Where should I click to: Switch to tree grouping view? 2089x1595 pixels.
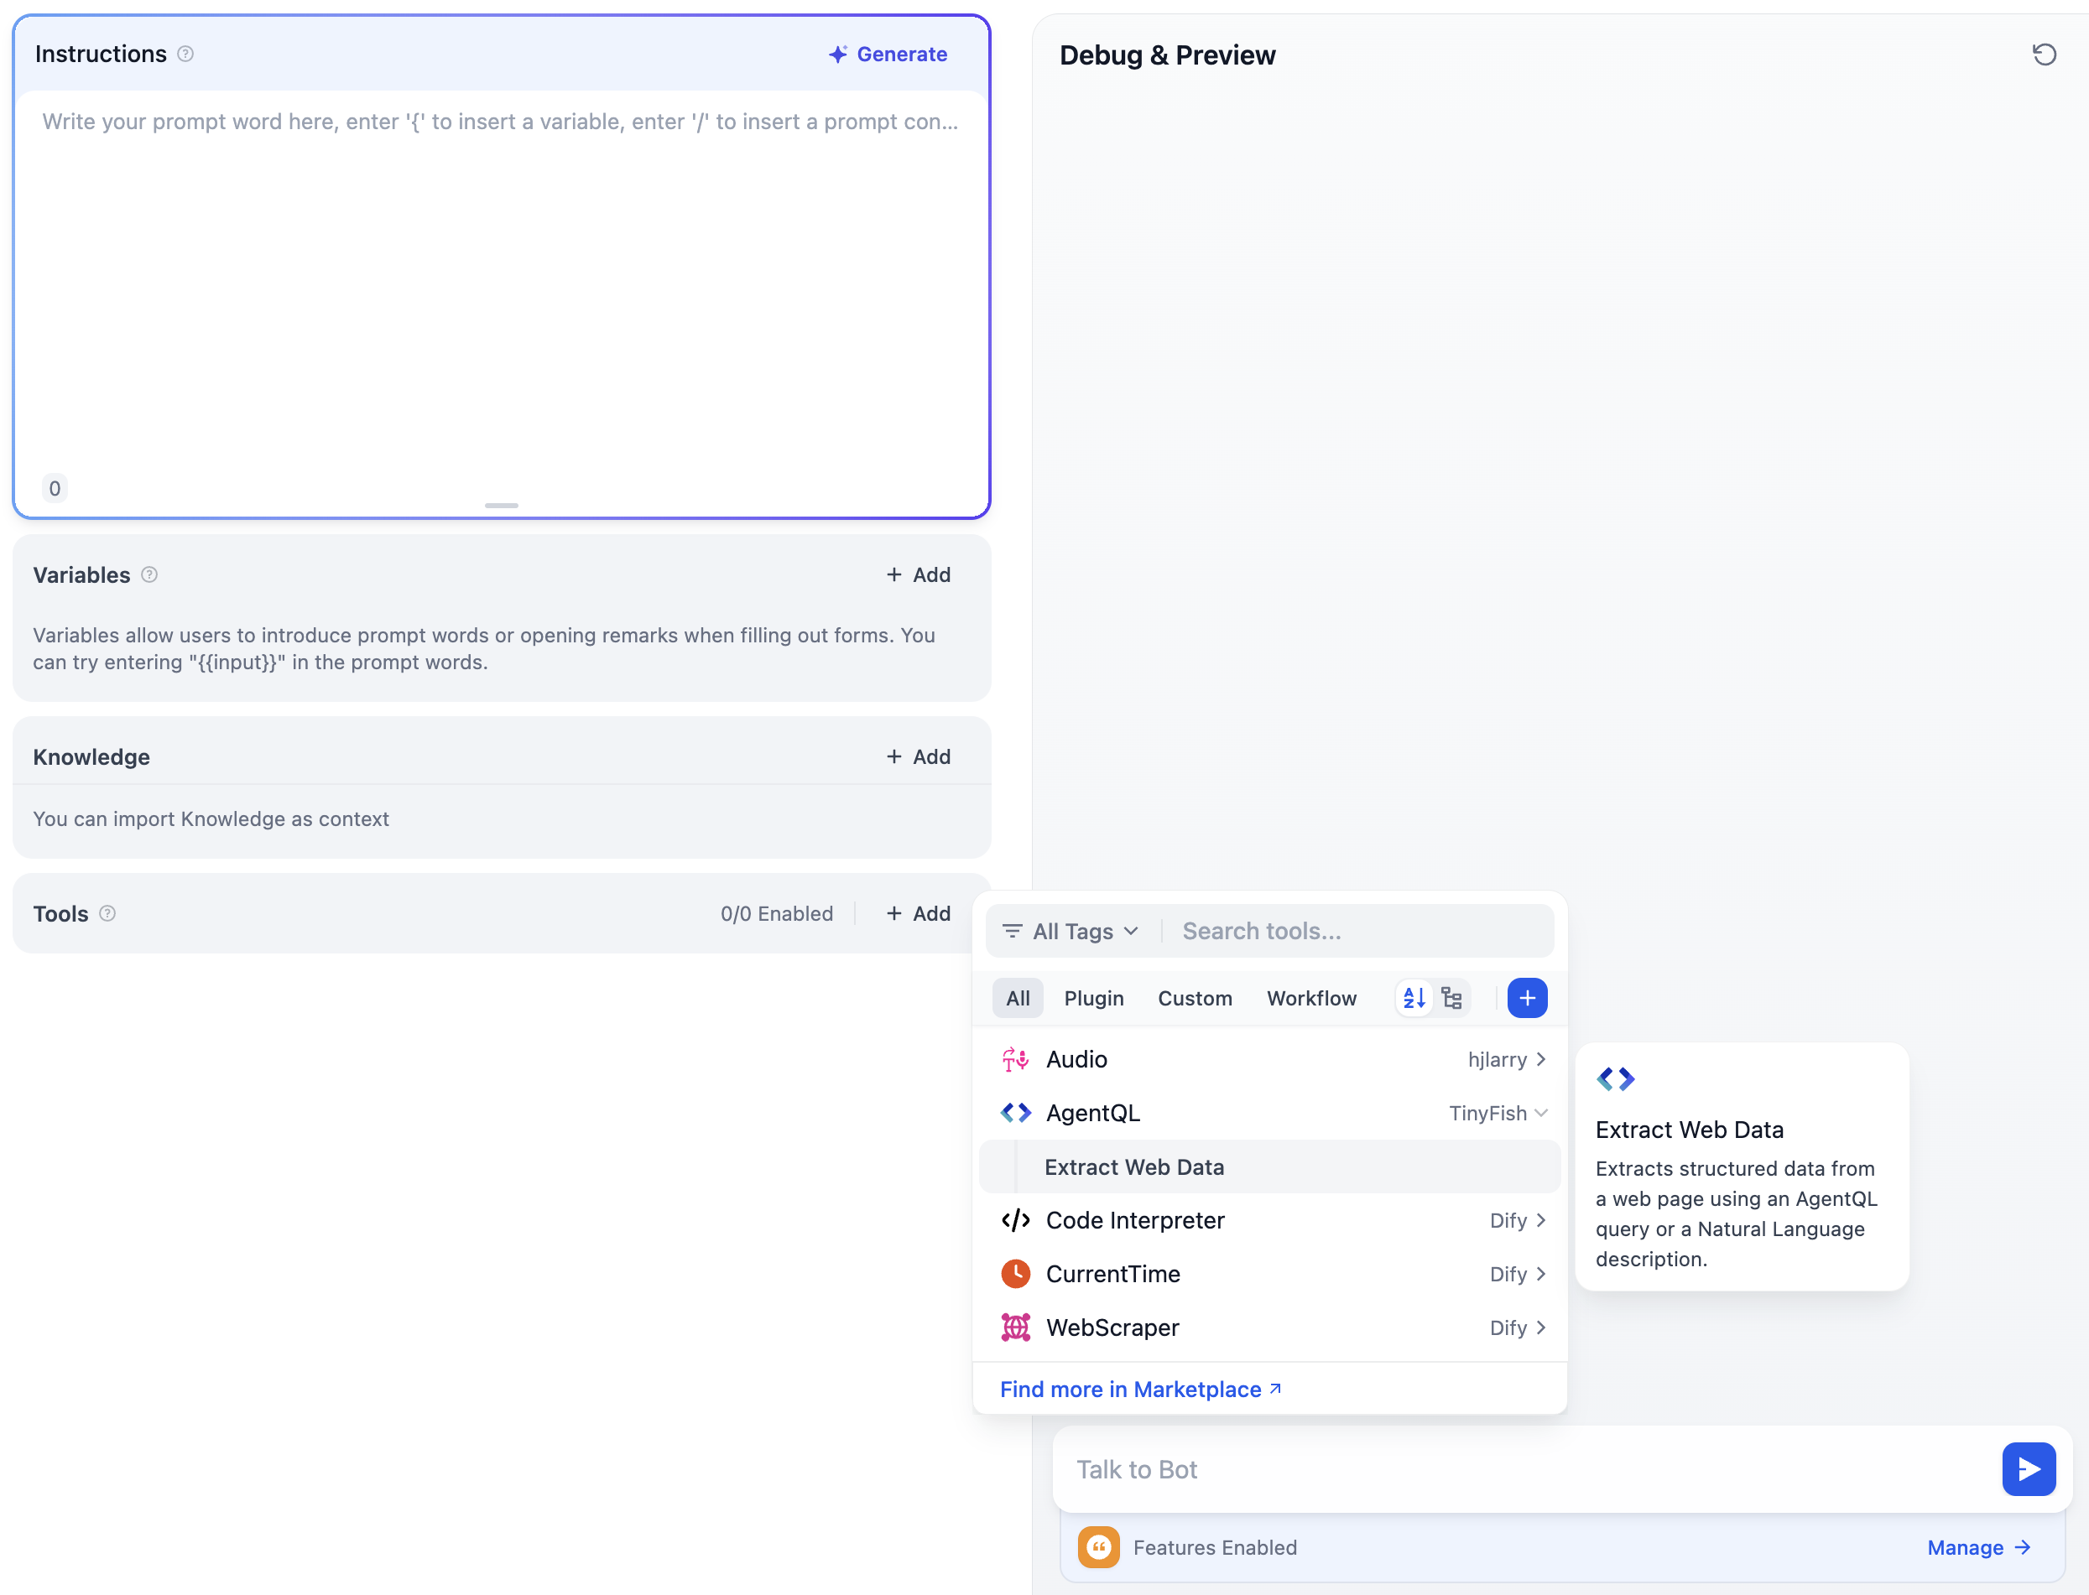1451,998
